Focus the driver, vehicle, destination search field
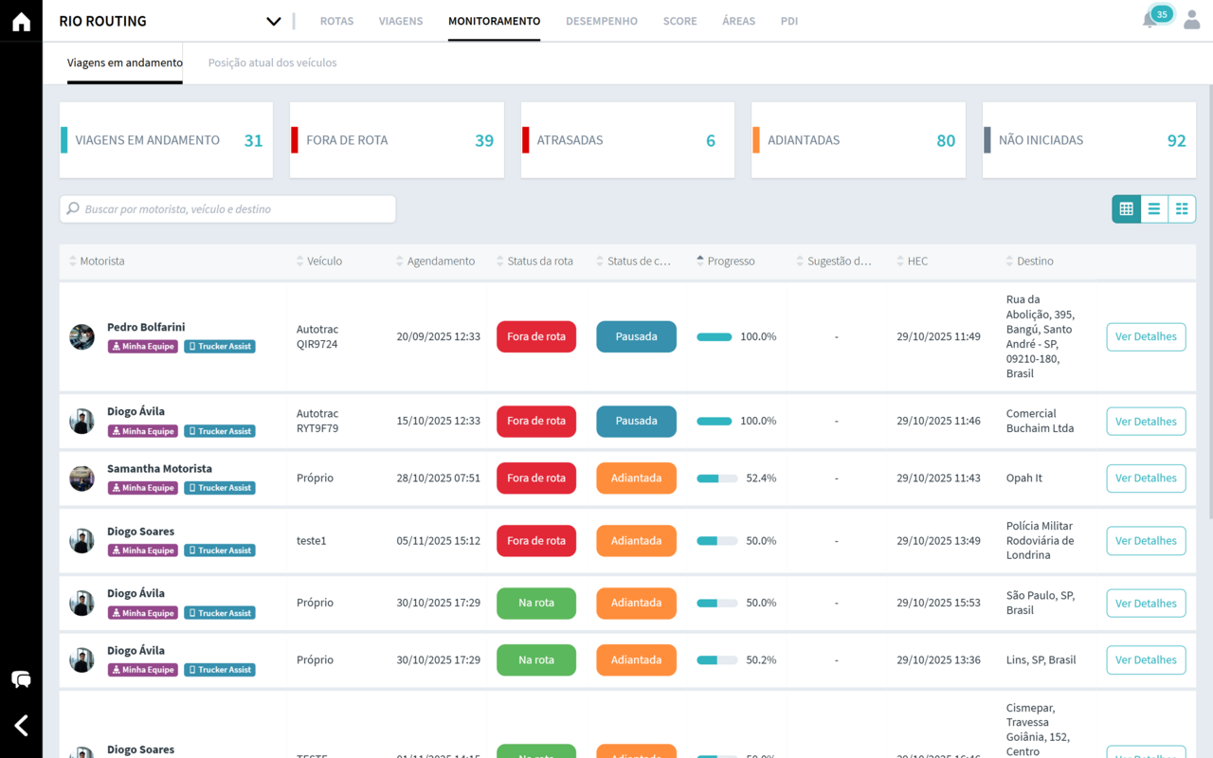The height and width of the screenshot is (758, 1213). click(x=232, y=209)
